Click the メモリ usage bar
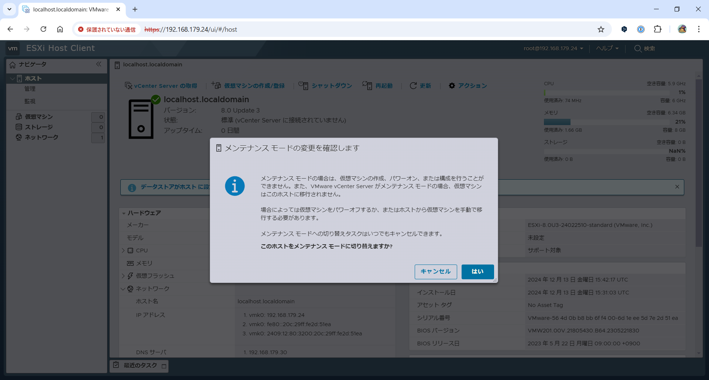 pos(607,122)
